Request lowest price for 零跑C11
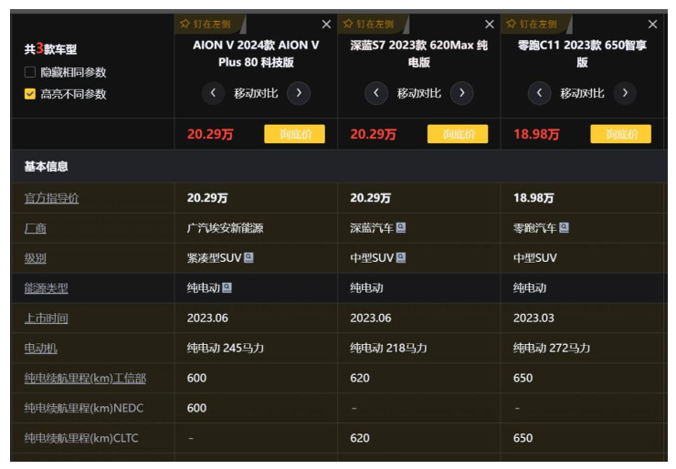Screen dimensions: 676x469 coord(620,134)
